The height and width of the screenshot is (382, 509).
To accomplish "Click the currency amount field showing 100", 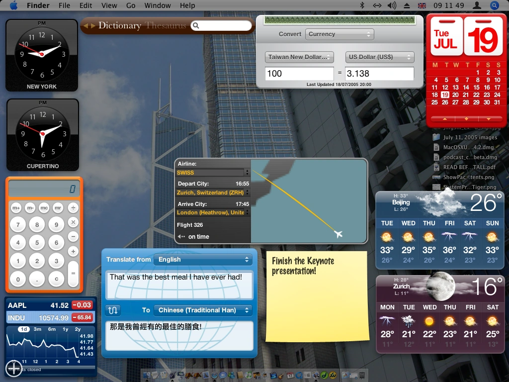I will coord(299,74).
